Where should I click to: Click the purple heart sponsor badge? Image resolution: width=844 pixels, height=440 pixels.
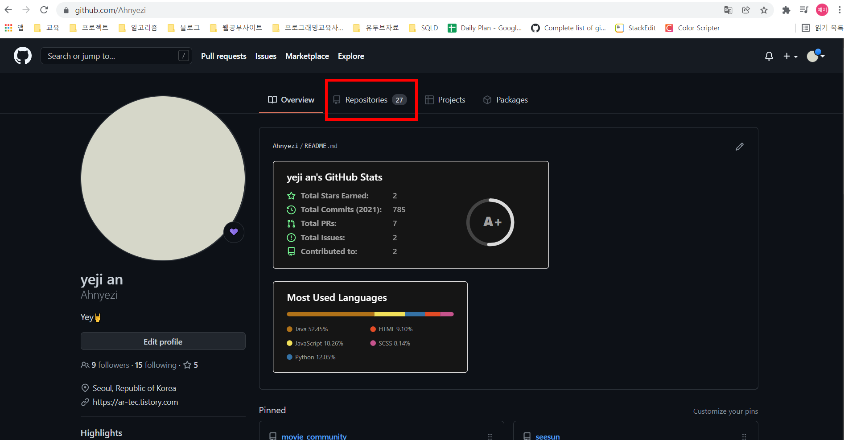[x=234, y=232]
